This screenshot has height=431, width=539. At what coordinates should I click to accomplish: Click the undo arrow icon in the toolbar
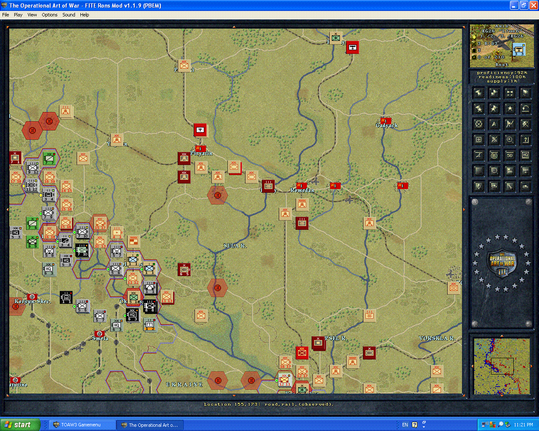coord(525,108)
